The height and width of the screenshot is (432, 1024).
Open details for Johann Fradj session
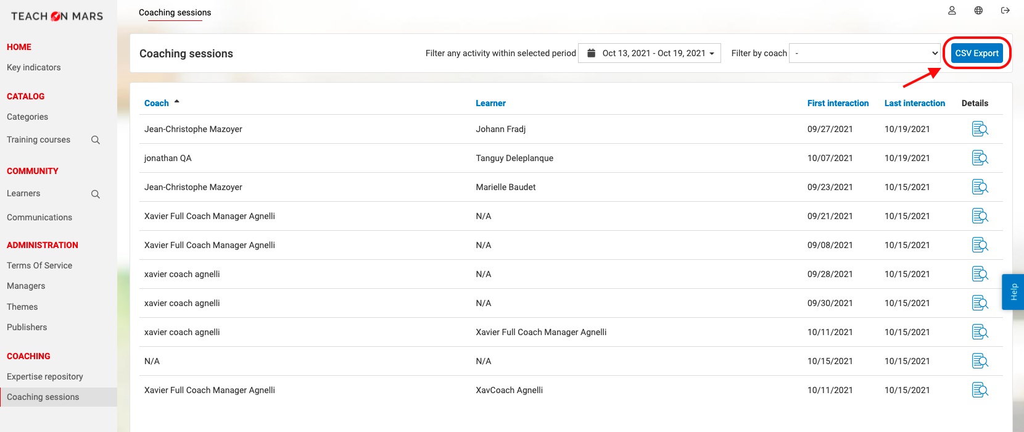click(980, 129)
